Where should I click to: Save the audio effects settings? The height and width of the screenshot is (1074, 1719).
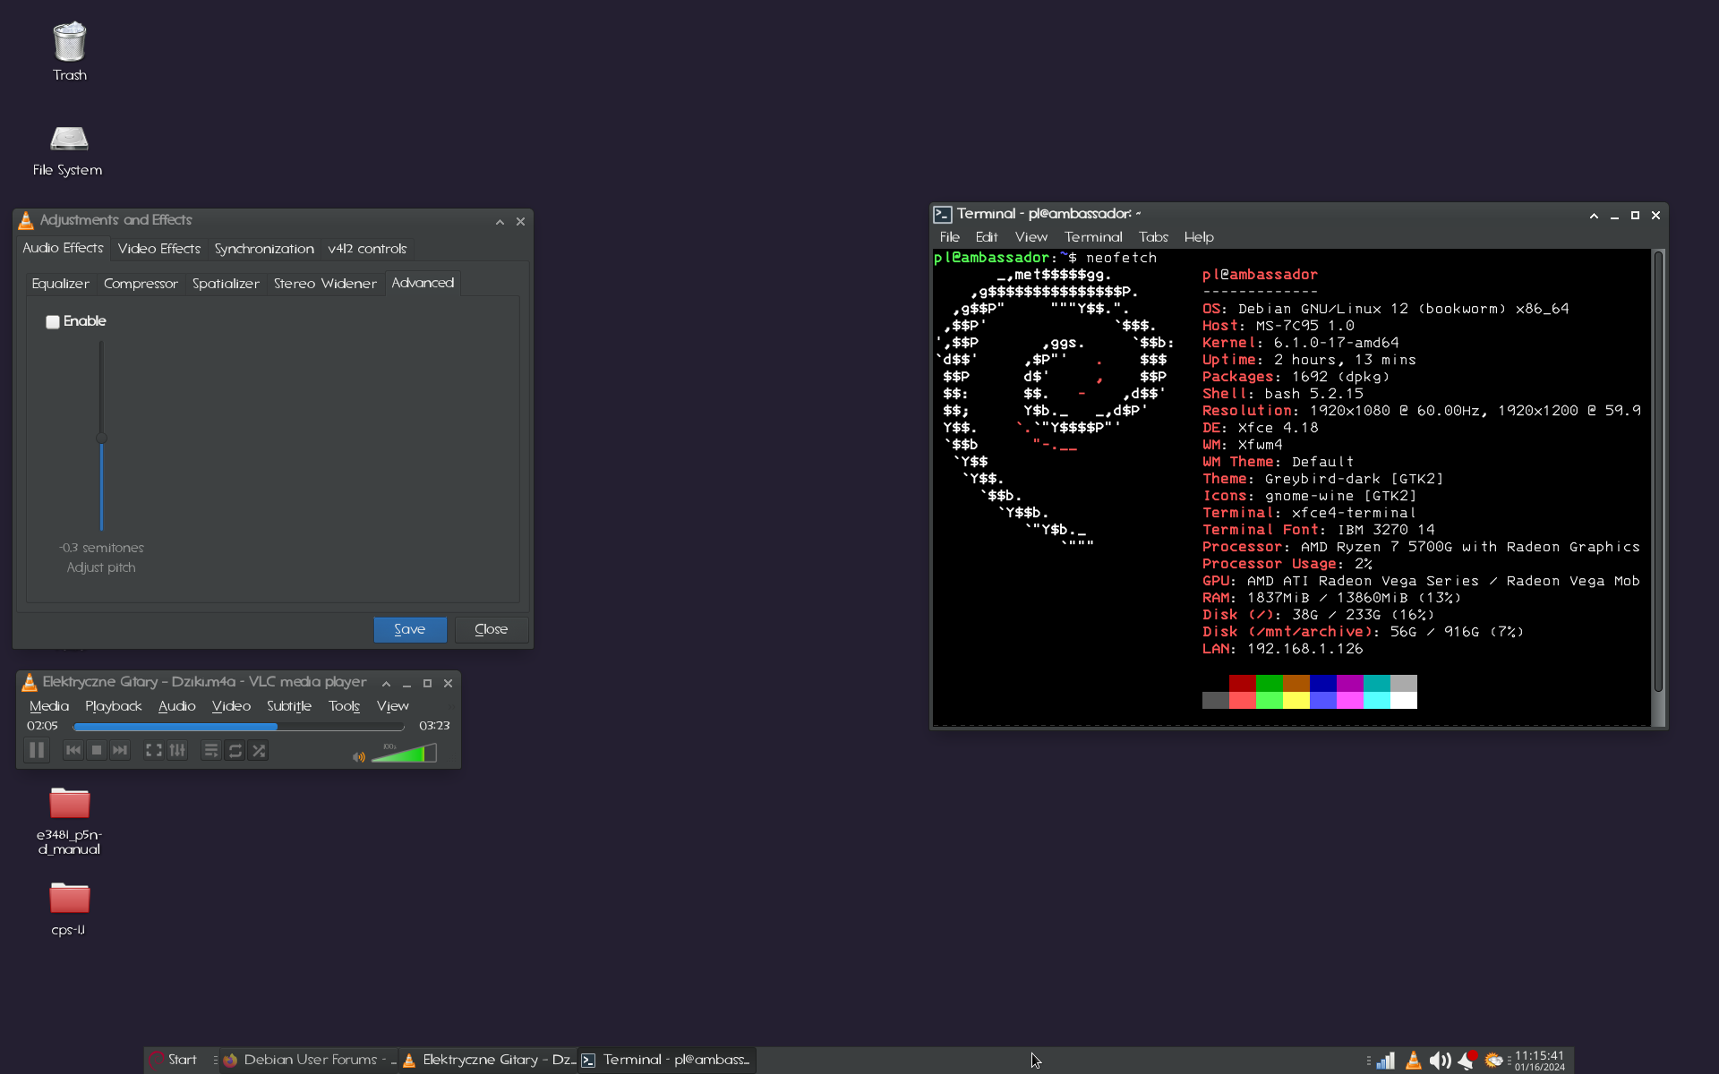[410, 629]
